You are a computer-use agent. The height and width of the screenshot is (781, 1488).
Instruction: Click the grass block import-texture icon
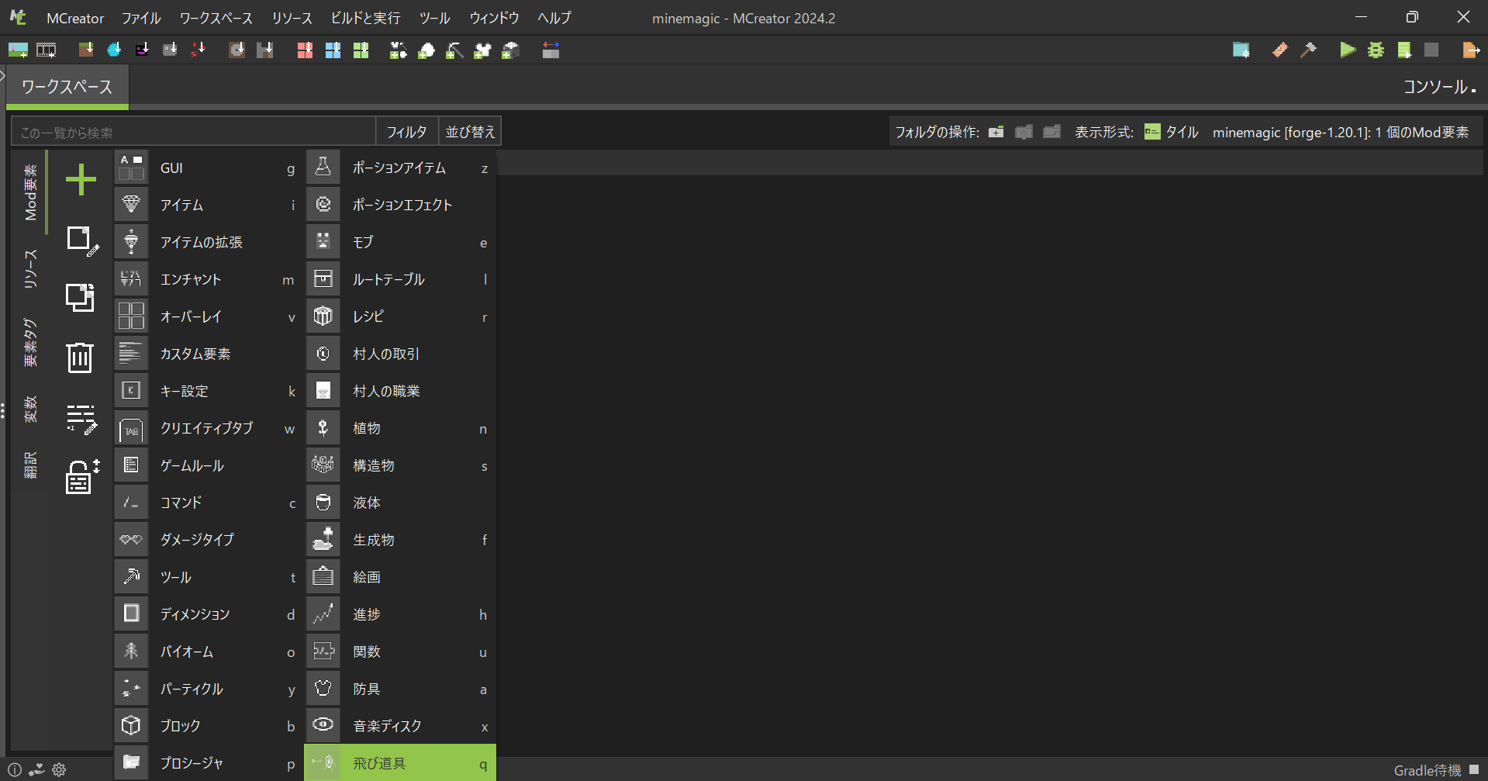point(86,50)
